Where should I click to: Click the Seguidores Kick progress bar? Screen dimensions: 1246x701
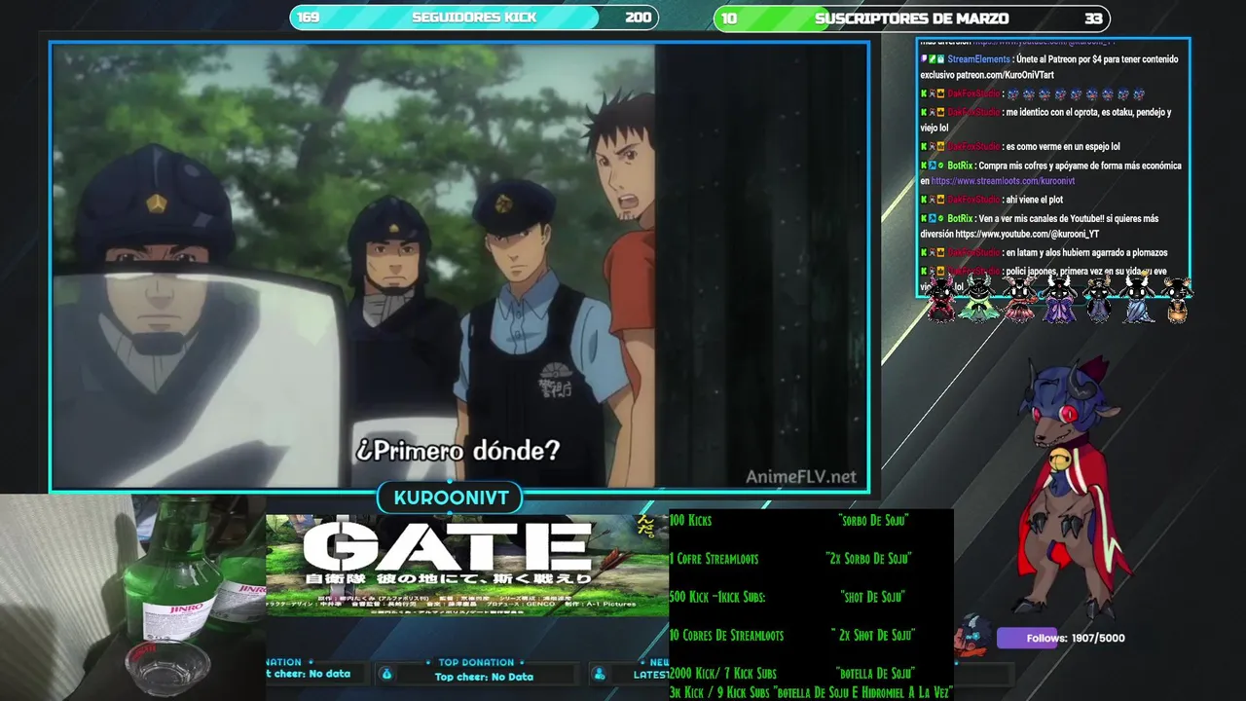coord(474,18)
